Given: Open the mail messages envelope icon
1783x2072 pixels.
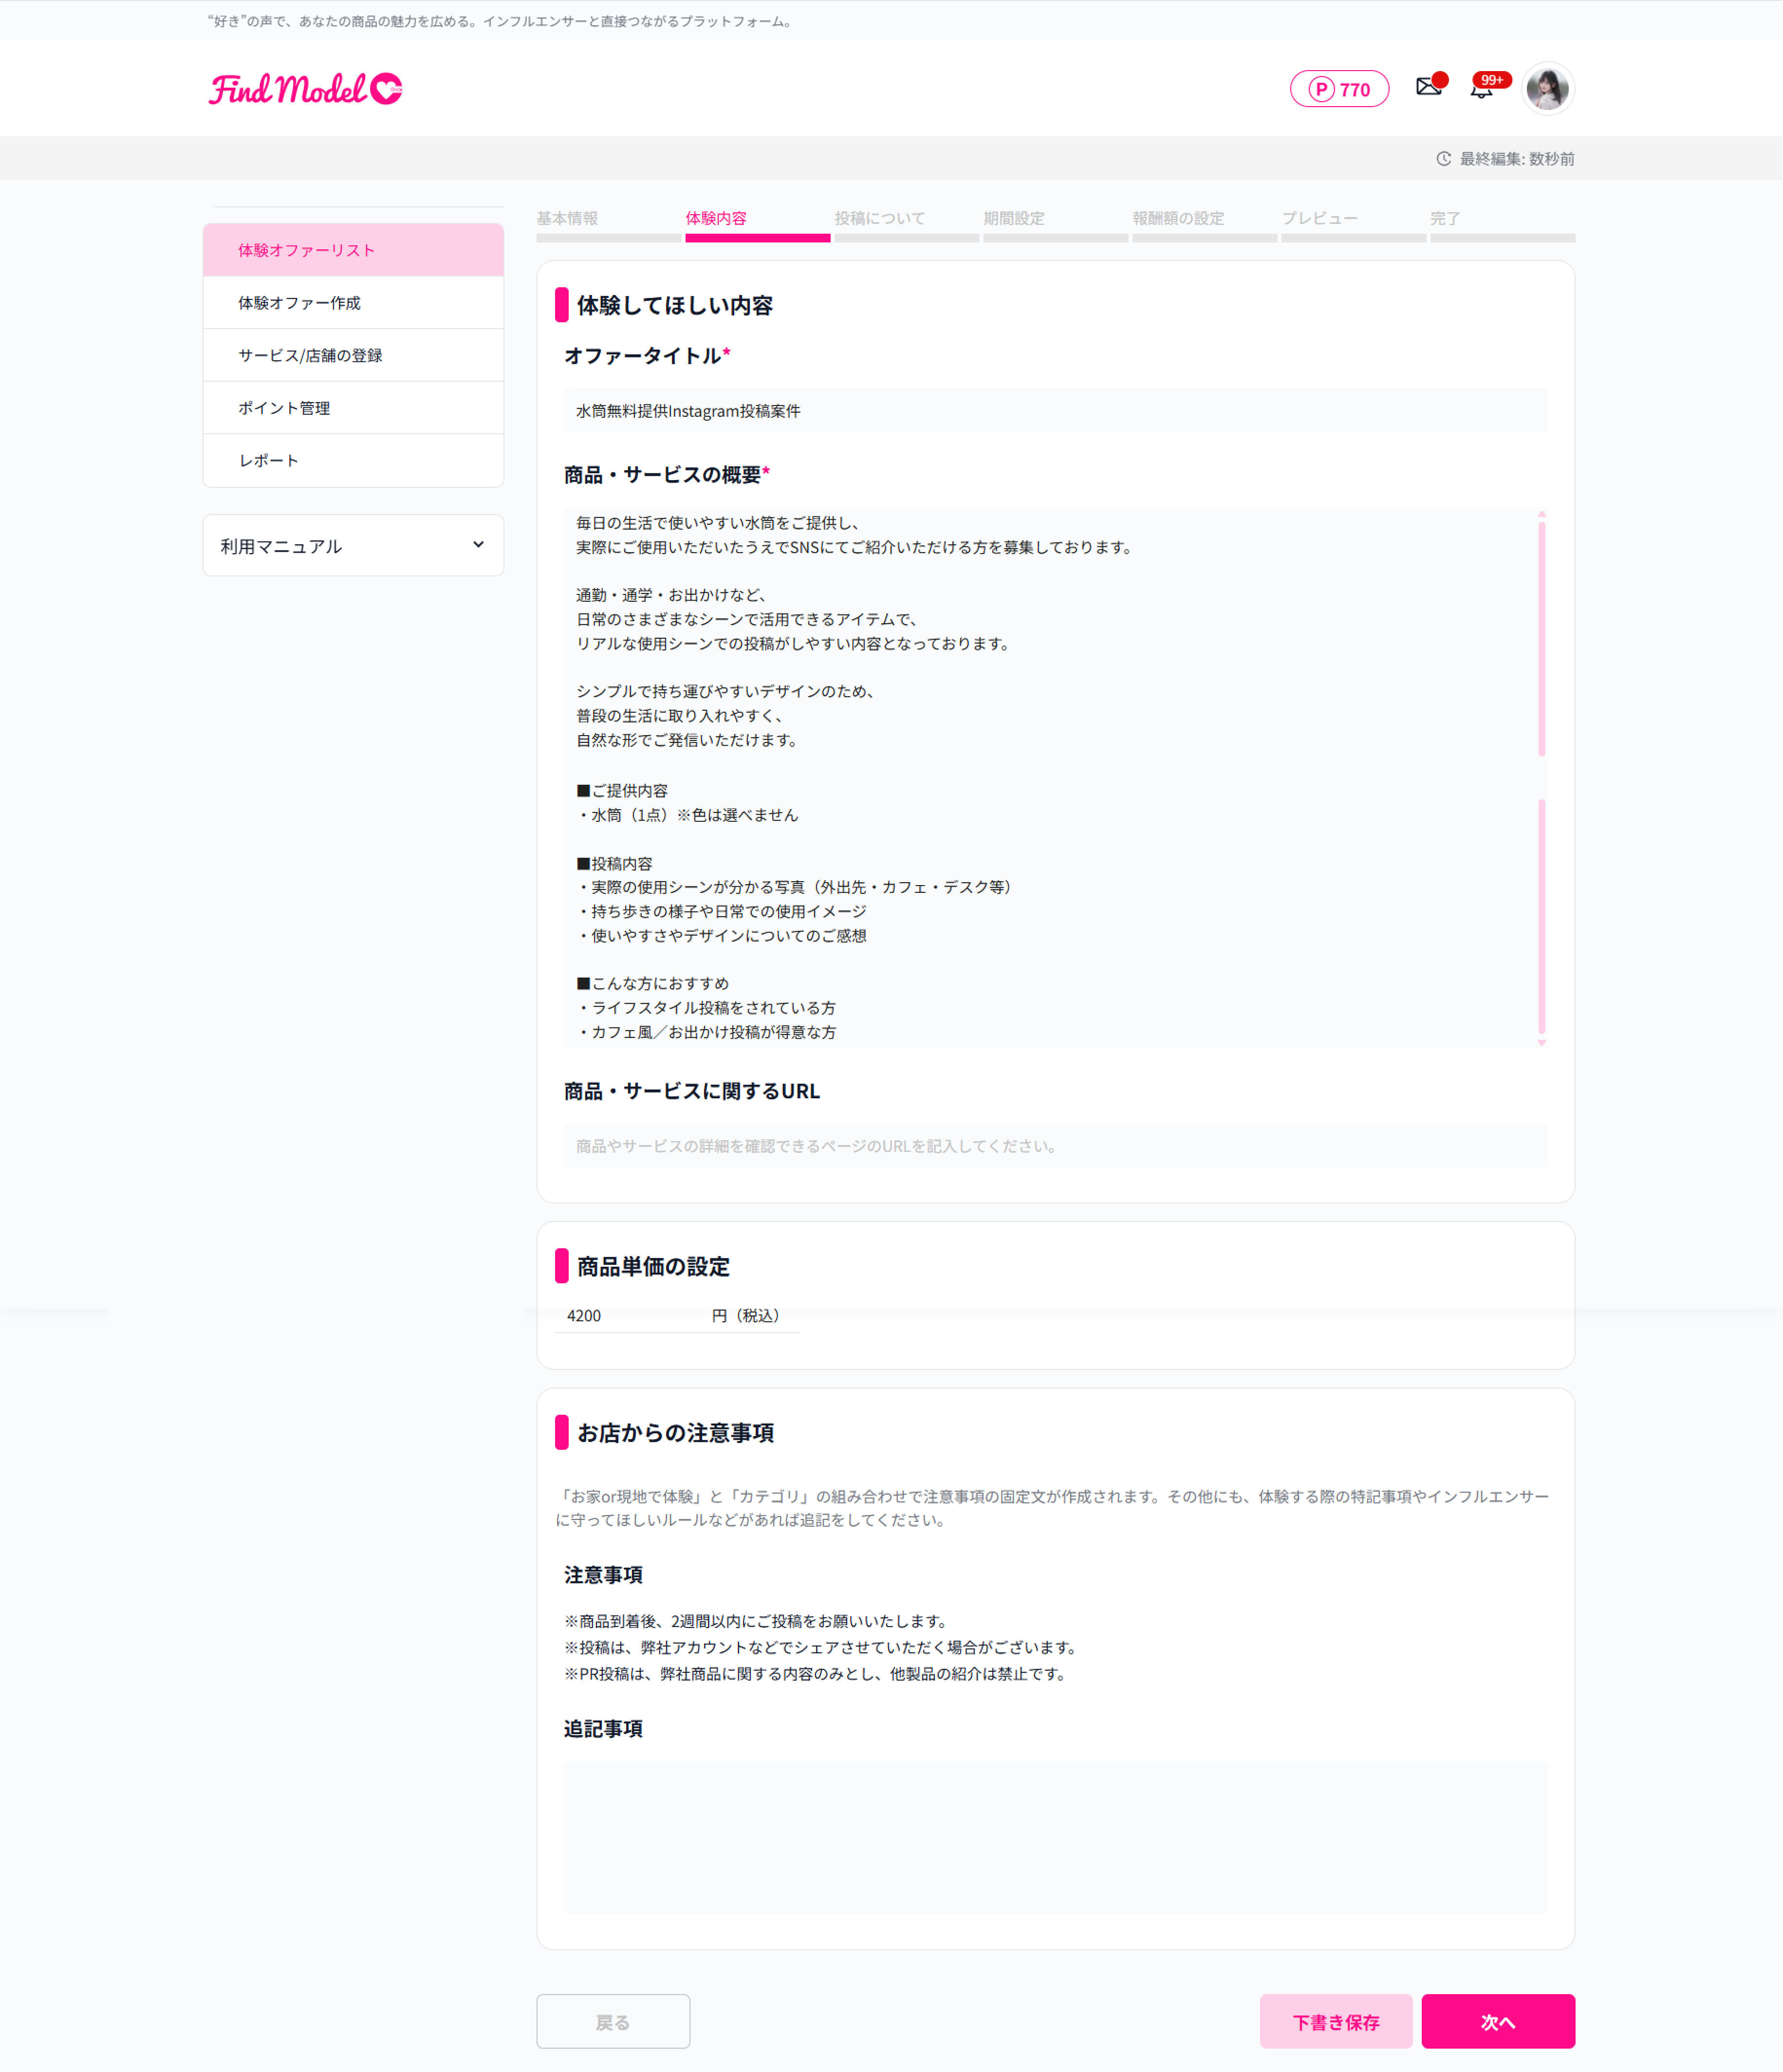Looking at the screenshot, I should pos(1429,88).
